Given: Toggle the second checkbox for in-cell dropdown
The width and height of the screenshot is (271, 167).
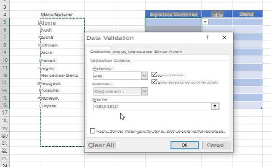Looking at the screenshot, I should (x=154, y=82).
